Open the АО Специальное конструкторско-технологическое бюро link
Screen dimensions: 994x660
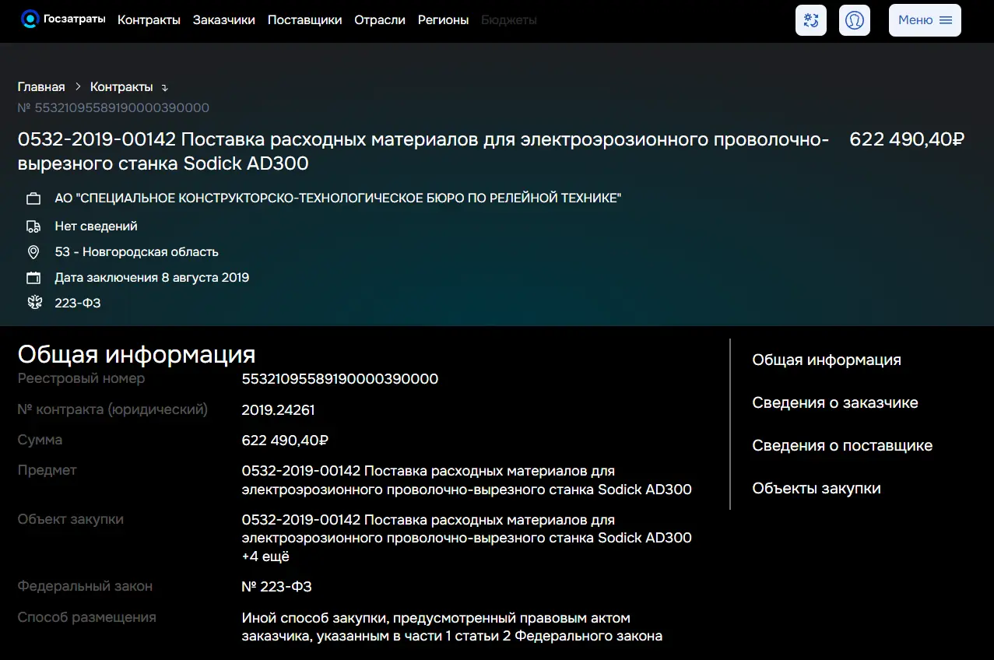point(338,198)
